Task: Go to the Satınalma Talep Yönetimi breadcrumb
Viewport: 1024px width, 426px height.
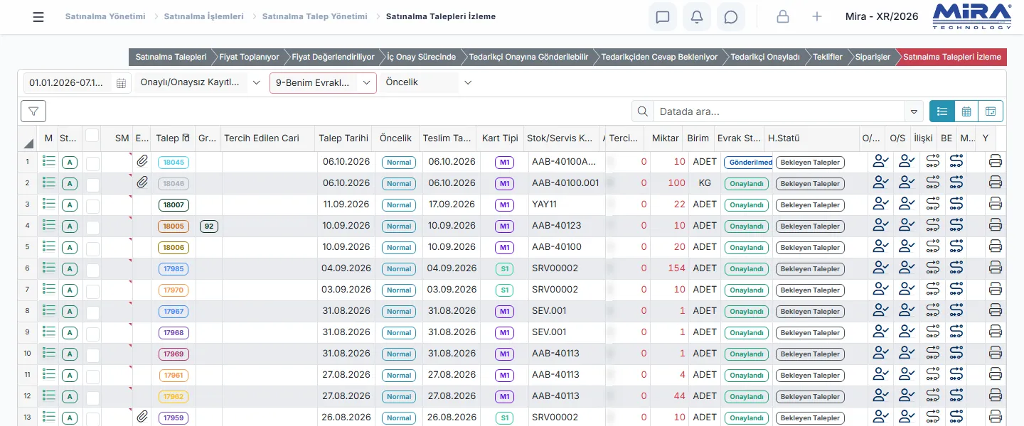Action: (315, 16)
